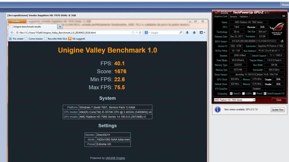Select the Unigine benchmark results tab

click(x=33, y=27)
